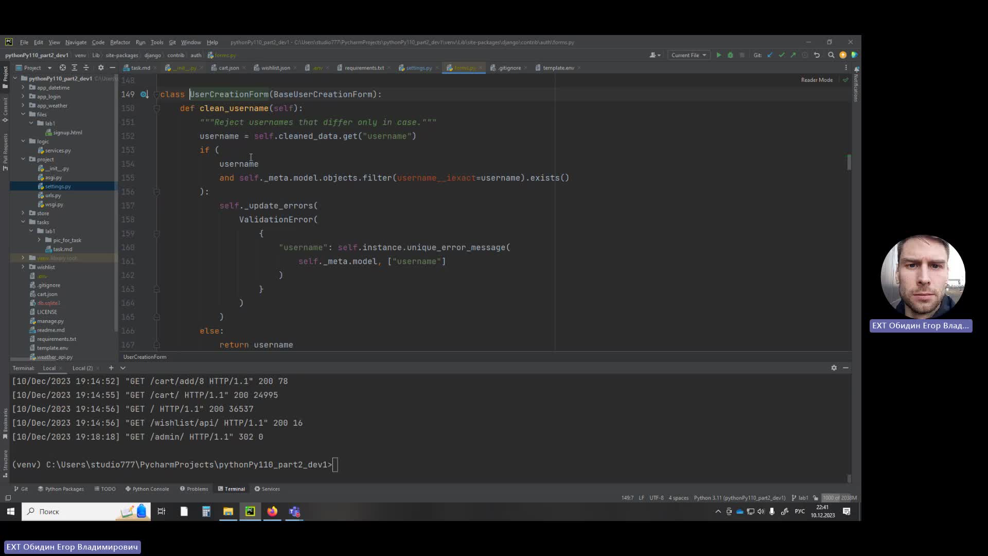Toggle the Structure tool window side tab
This screenshot has height=556, width=988.
[x=5, y=464]
